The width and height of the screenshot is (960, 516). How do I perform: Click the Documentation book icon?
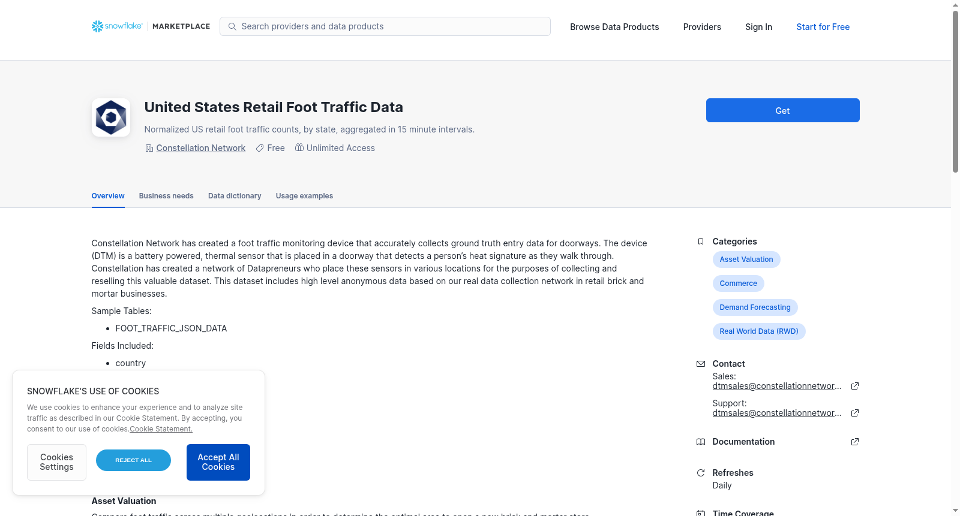tap(701, 442)
